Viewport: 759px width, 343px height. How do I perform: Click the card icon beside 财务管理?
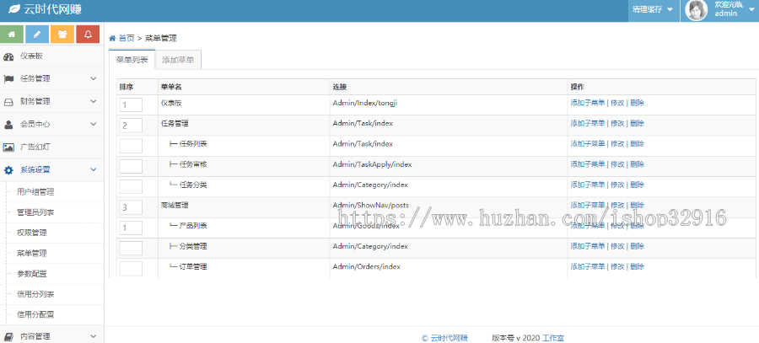click(x=8, y=102)
